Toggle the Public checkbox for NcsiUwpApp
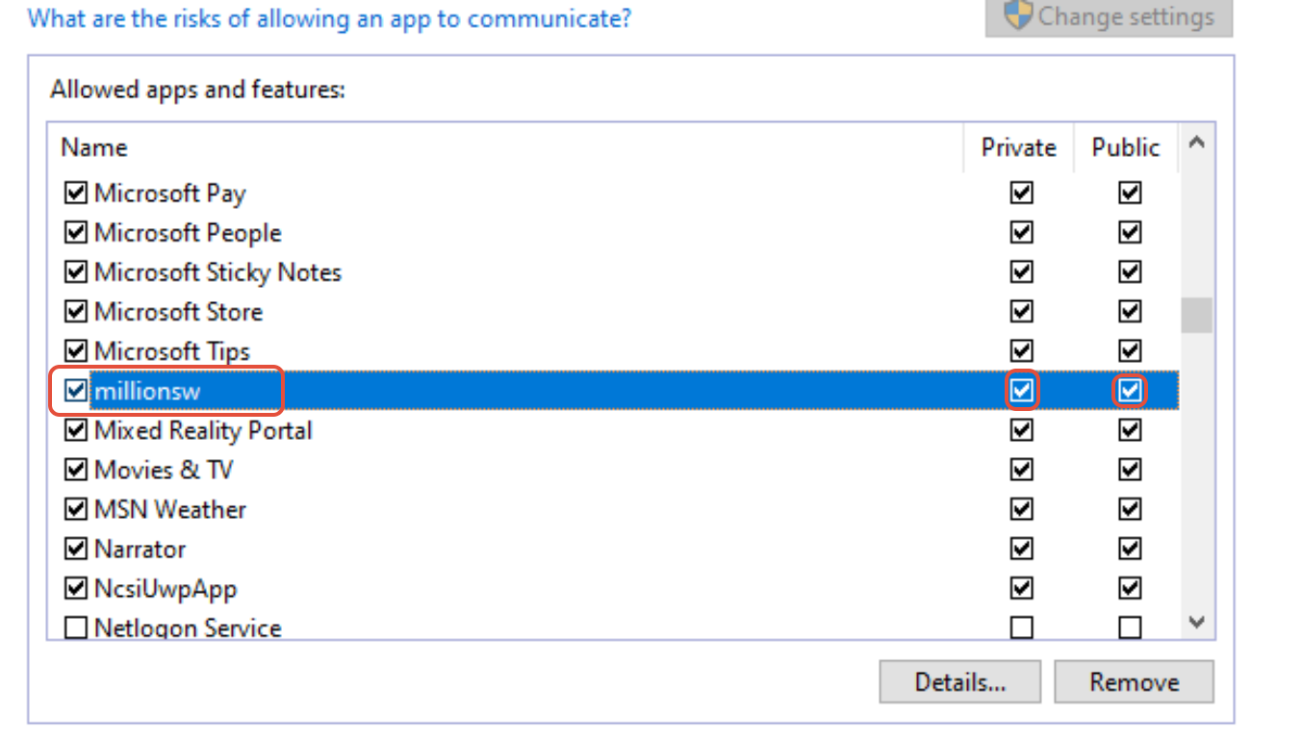The width and height of the screenshot is (1302, 743). pos(1130,588)
